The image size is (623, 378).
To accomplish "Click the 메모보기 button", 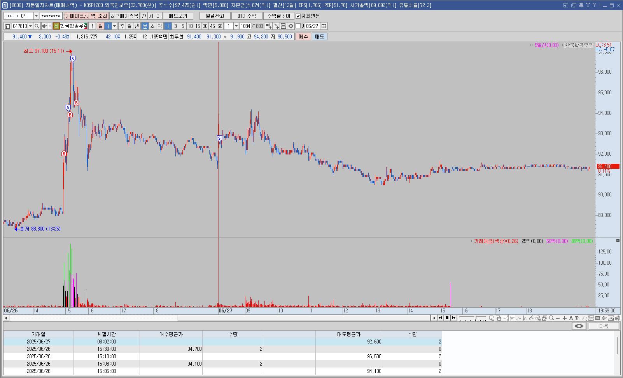I will [178, 16].
